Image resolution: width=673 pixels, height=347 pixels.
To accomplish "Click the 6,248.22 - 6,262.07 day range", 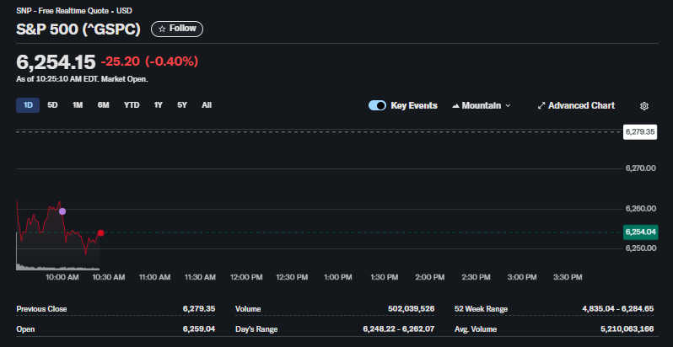I will [399, 329].
